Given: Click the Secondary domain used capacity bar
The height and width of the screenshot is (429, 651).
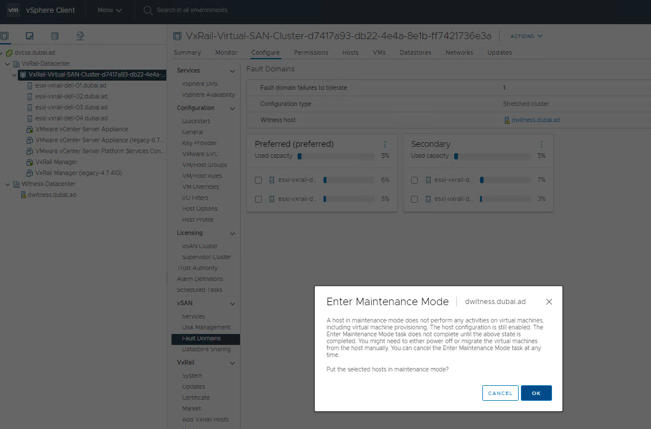Looking at the screenshot, I should tap(492, 156).
